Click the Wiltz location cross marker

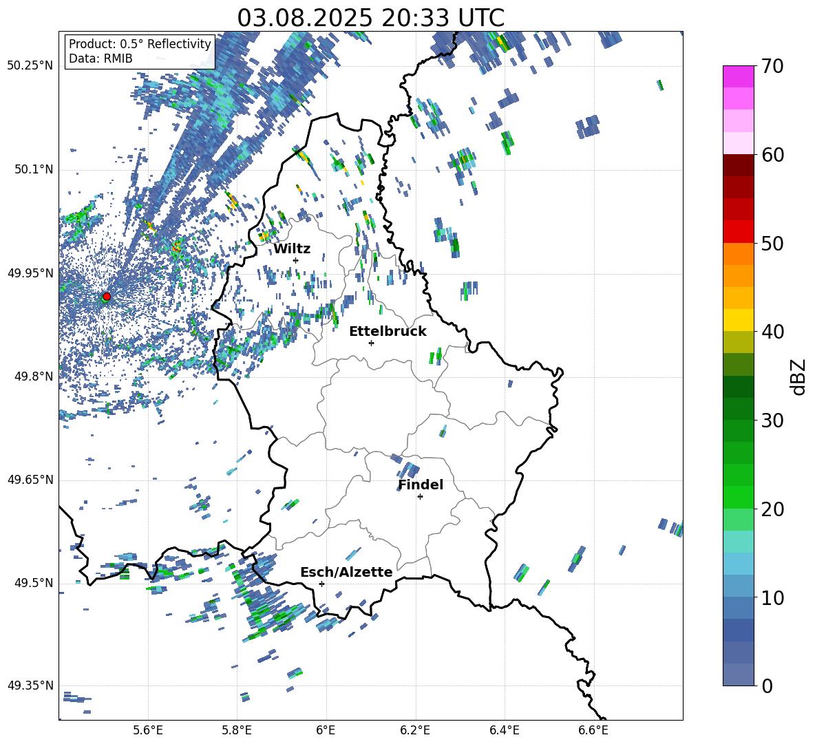[x=296, y=260]
